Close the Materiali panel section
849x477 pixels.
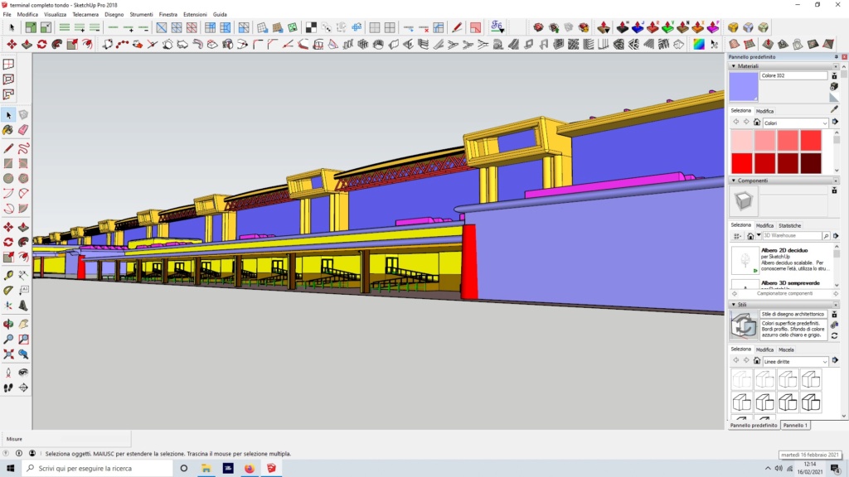(x=836, y=66)
